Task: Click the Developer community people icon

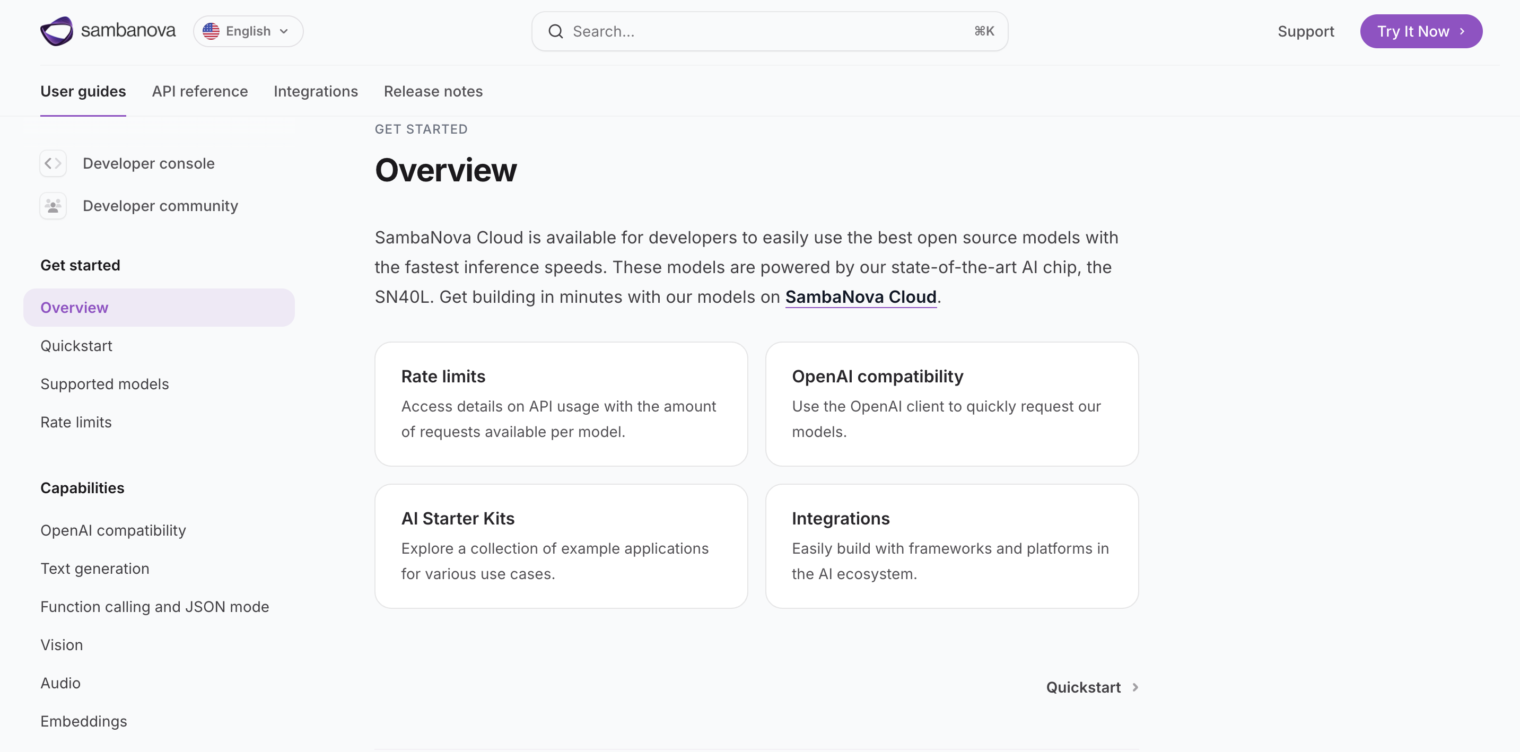Action: [x=53, y=206]
